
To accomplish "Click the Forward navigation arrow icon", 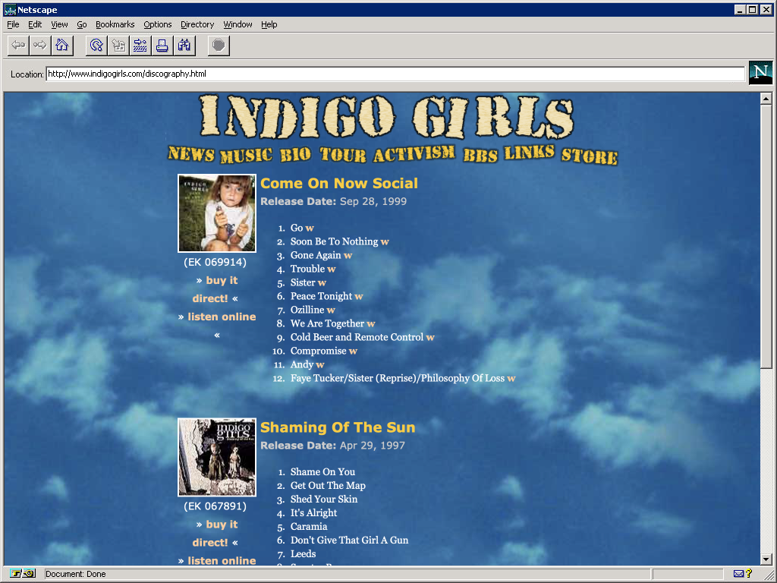I will point(39,46).
